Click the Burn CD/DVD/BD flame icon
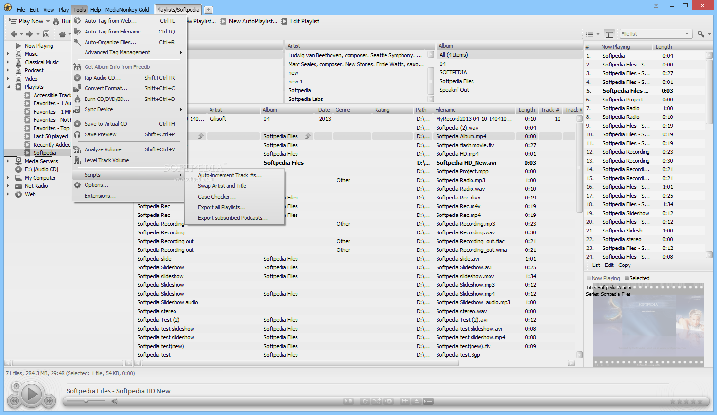Image resolution: width=717 pixels, height=415 pixels. click(x=77, y=99)
